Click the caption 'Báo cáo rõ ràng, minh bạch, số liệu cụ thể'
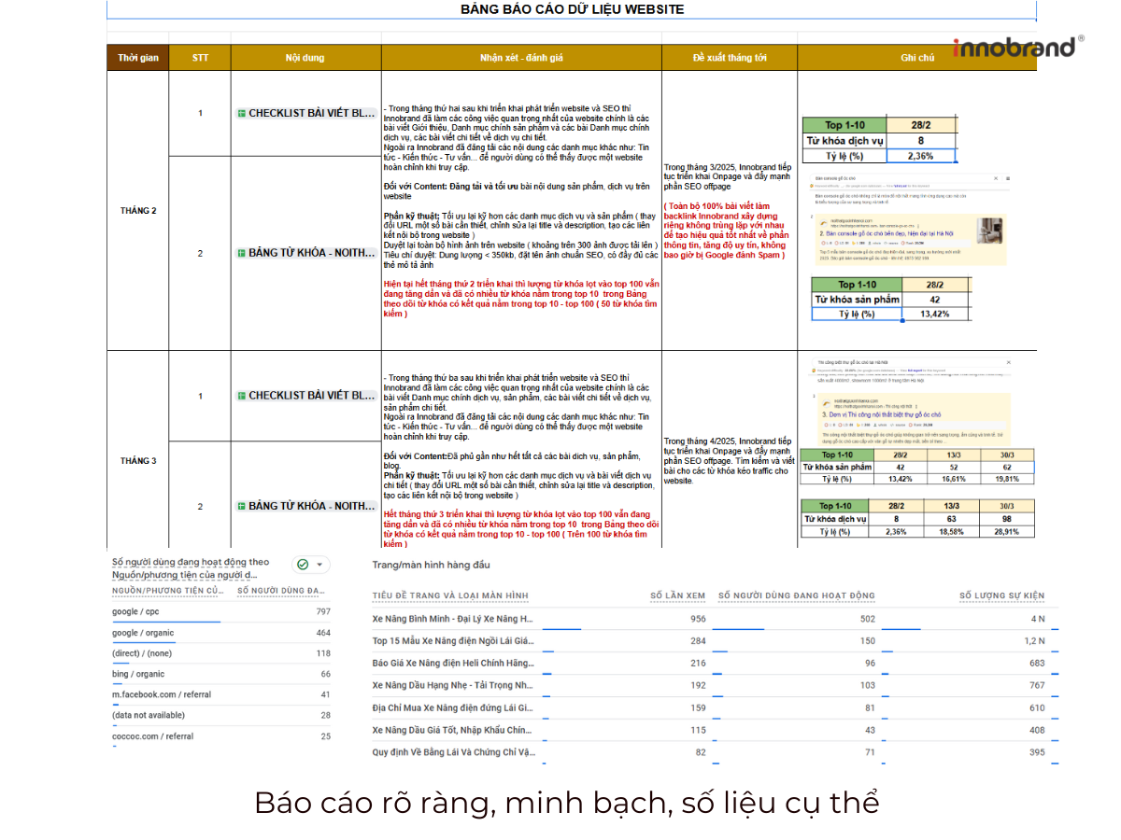The width and height of the screenshot is (1121, 840). pyautogui.click(x=567, y=803)
